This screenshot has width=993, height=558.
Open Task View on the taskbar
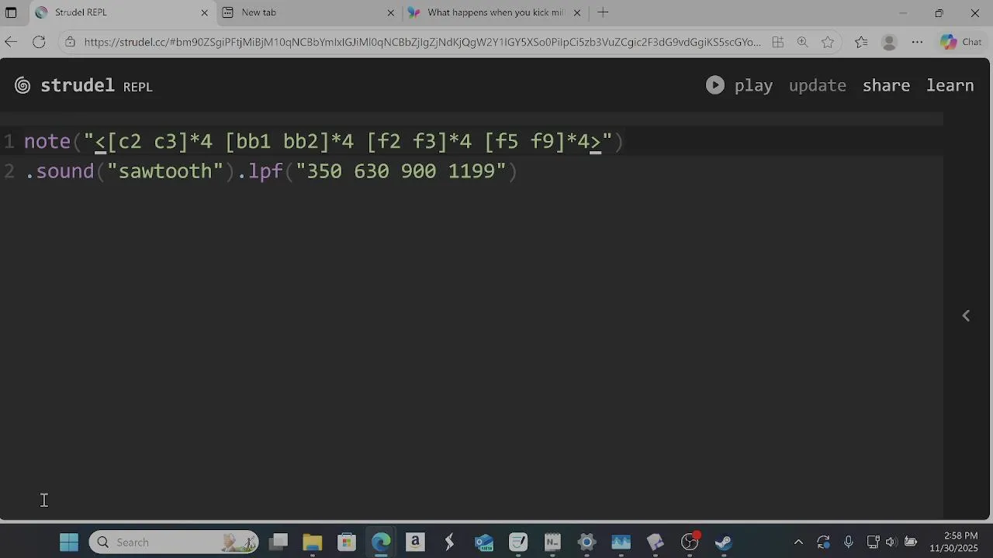(x=279, y=542)
